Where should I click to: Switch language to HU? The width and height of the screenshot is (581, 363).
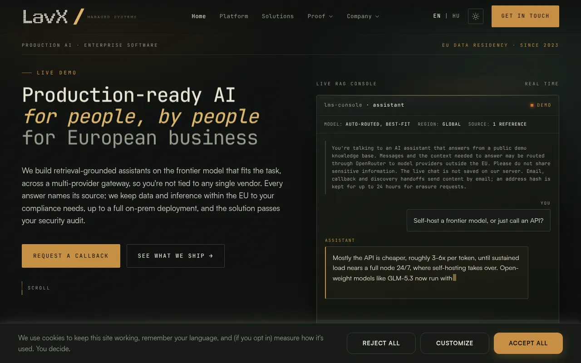pos(456,16)
